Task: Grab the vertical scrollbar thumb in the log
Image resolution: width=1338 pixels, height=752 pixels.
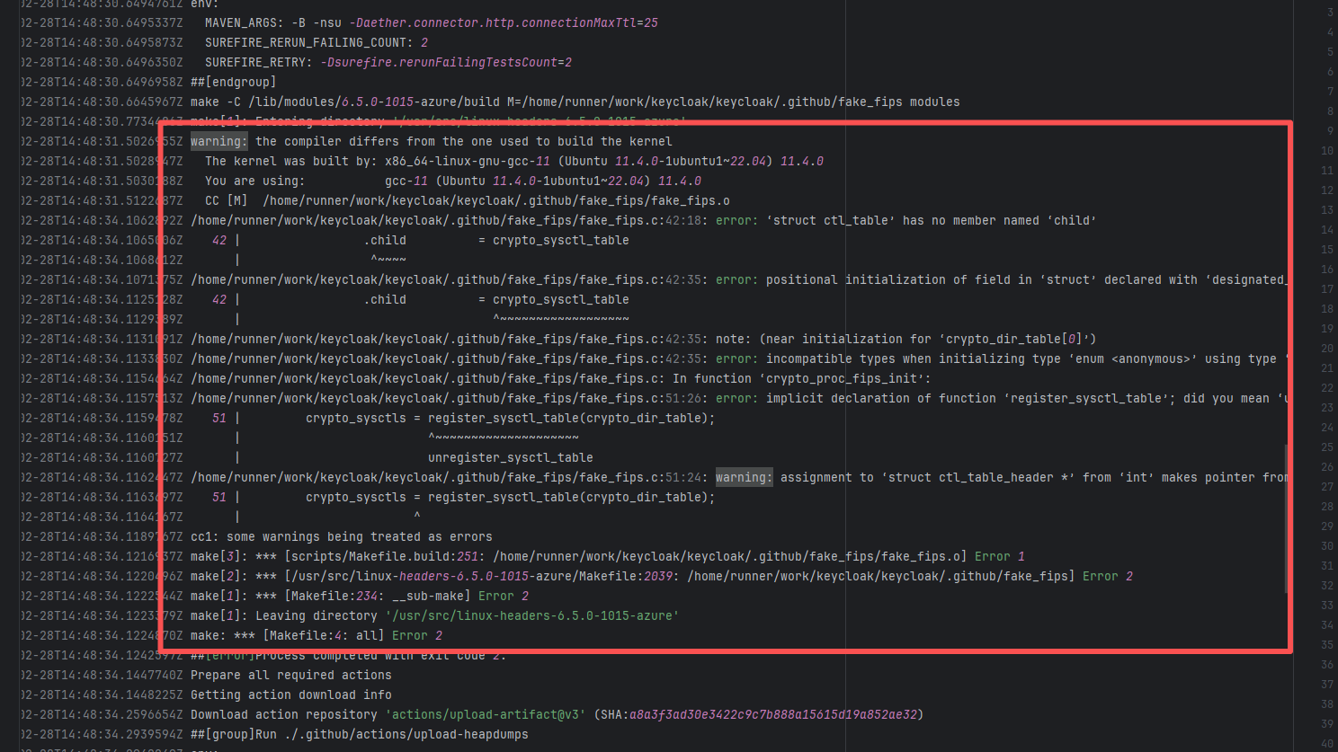Action: 1287,518
